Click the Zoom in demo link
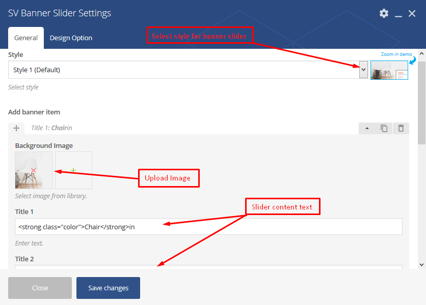Screen dimensions: 426x305 [x=396, y=54]
